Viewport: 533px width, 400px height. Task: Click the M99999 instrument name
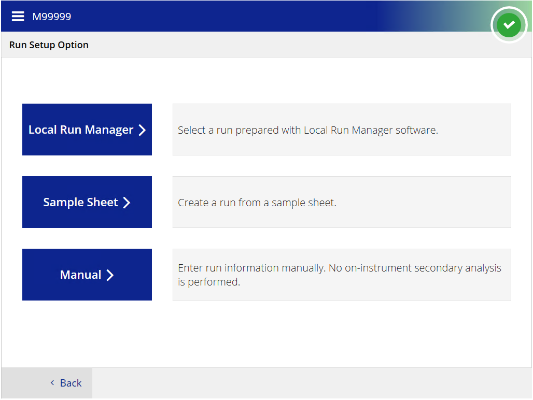[52, 17]
